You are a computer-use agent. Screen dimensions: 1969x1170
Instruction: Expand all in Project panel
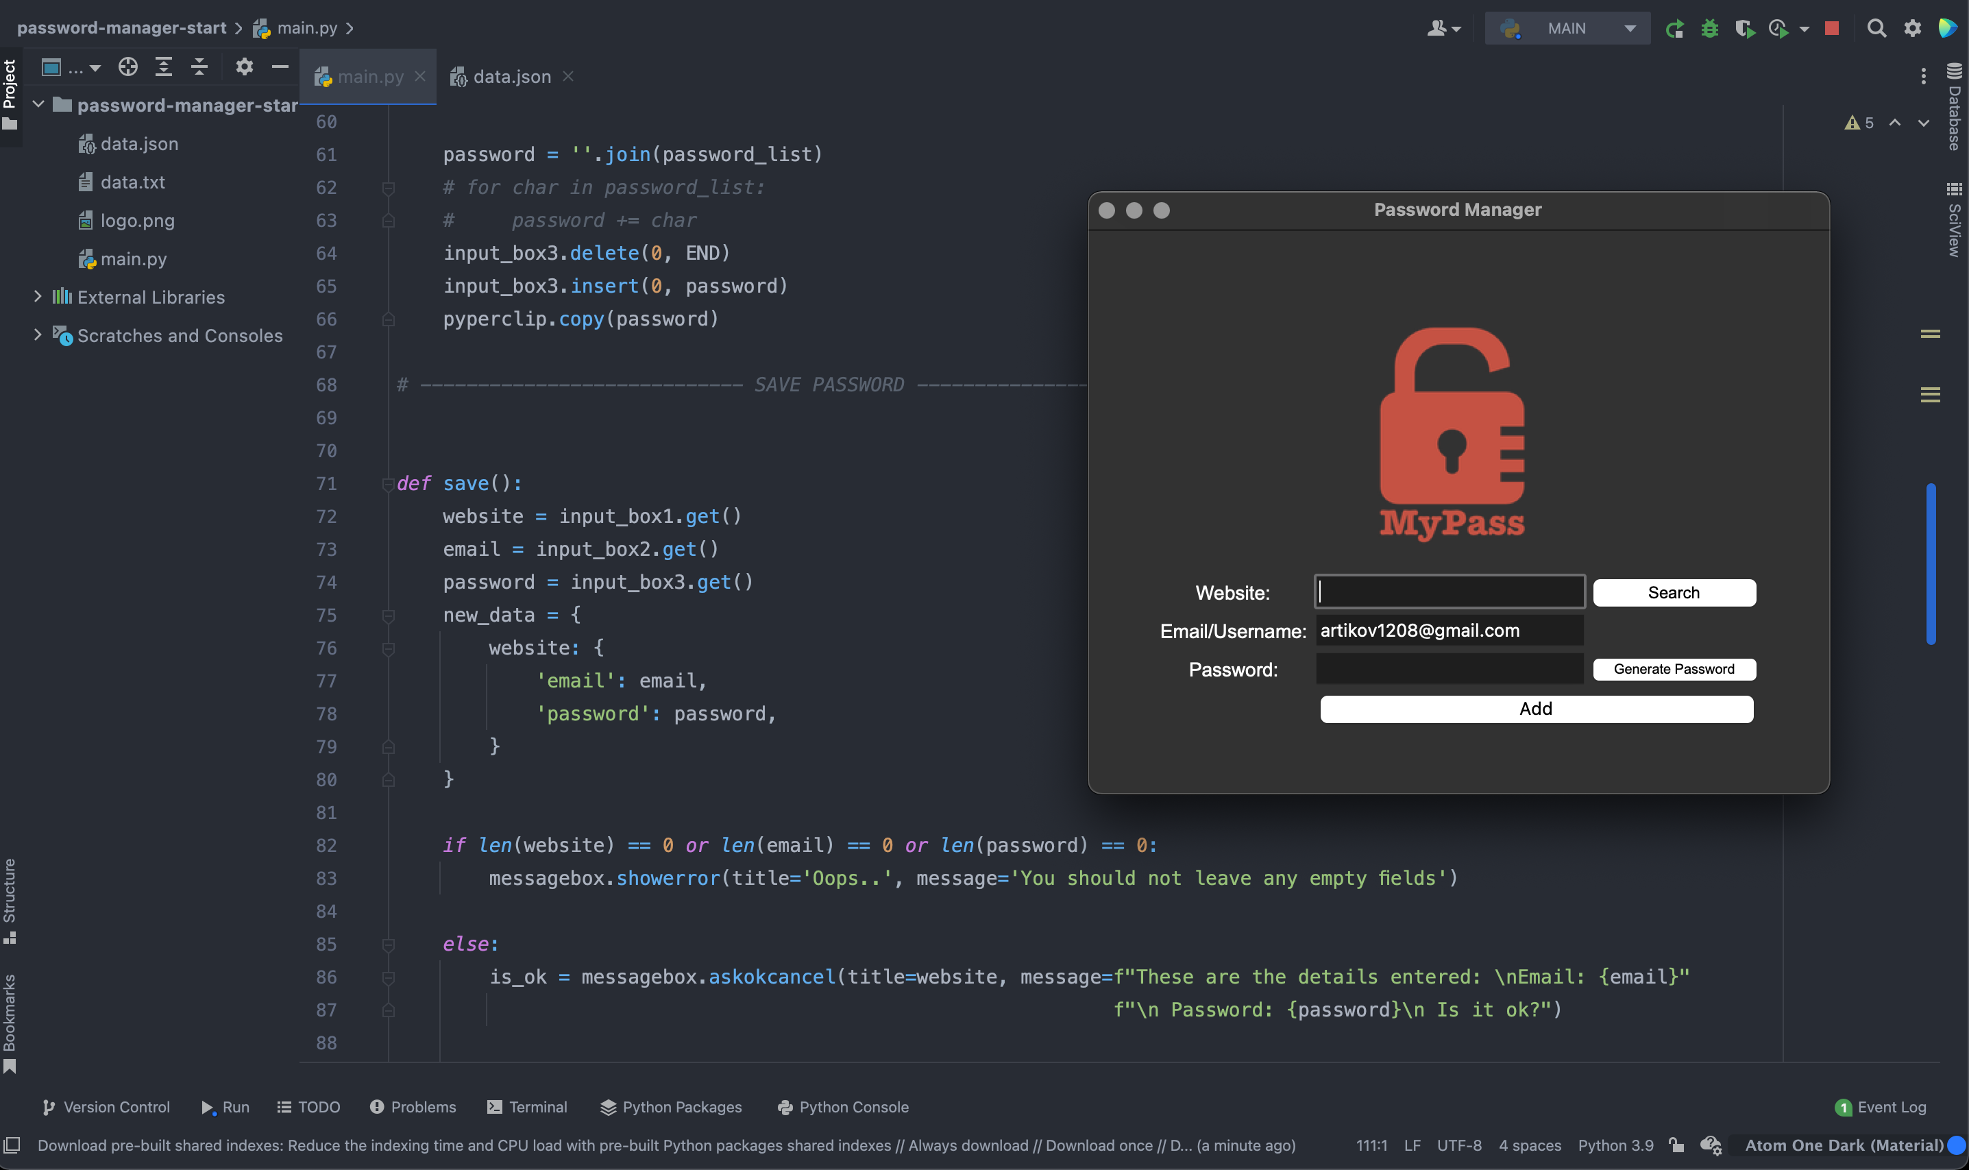pos(163,67)
